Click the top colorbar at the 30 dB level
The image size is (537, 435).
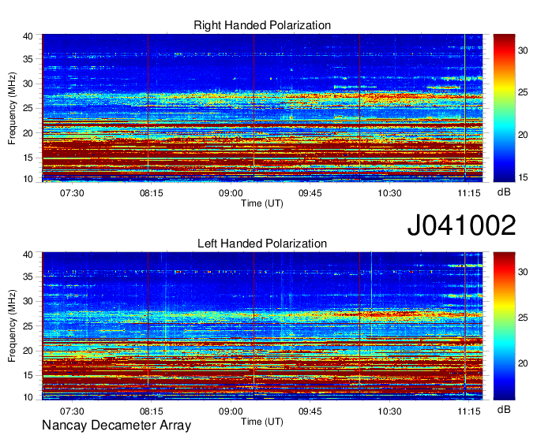(x=504, y=50)
